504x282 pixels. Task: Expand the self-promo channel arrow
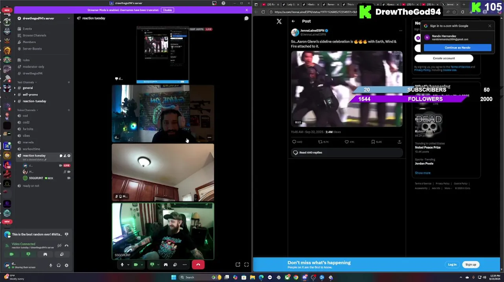click(15, 94)
